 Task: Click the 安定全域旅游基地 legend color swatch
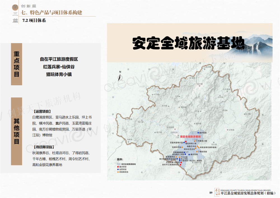tap(119, 164)
